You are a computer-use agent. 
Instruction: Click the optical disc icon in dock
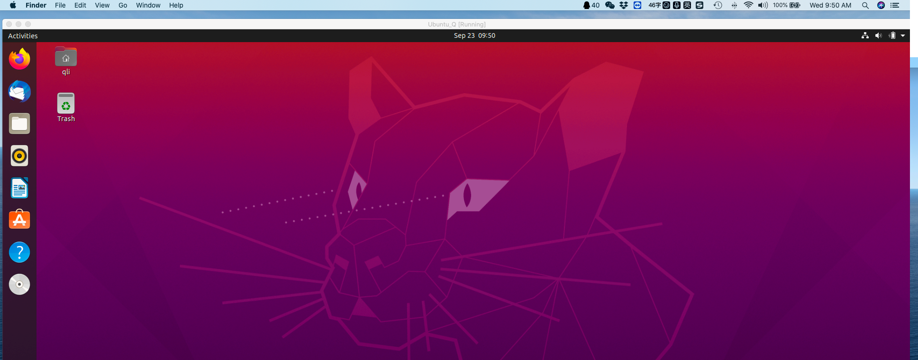pyautogui.click(x=19, y=284)
